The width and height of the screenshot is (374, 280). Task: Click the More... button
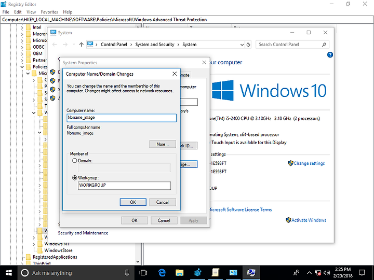tap(163, 144)
